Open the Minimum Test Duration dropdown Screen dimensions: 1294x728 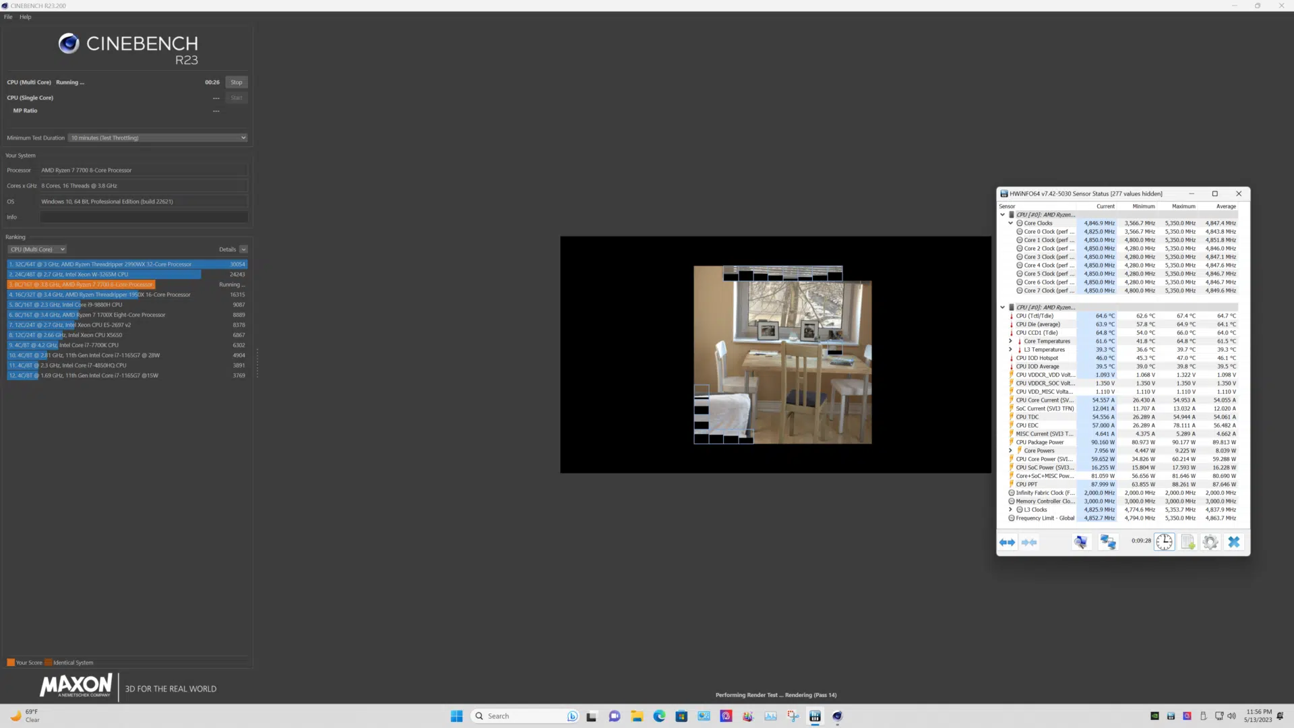tap(158, 138)
